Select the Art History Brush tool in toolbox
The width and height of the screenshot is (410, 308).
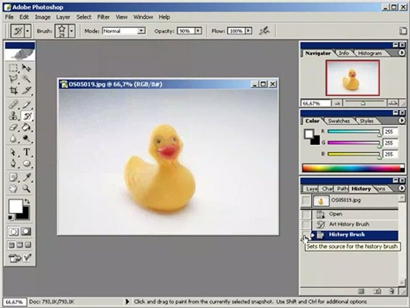pos(26,116)
